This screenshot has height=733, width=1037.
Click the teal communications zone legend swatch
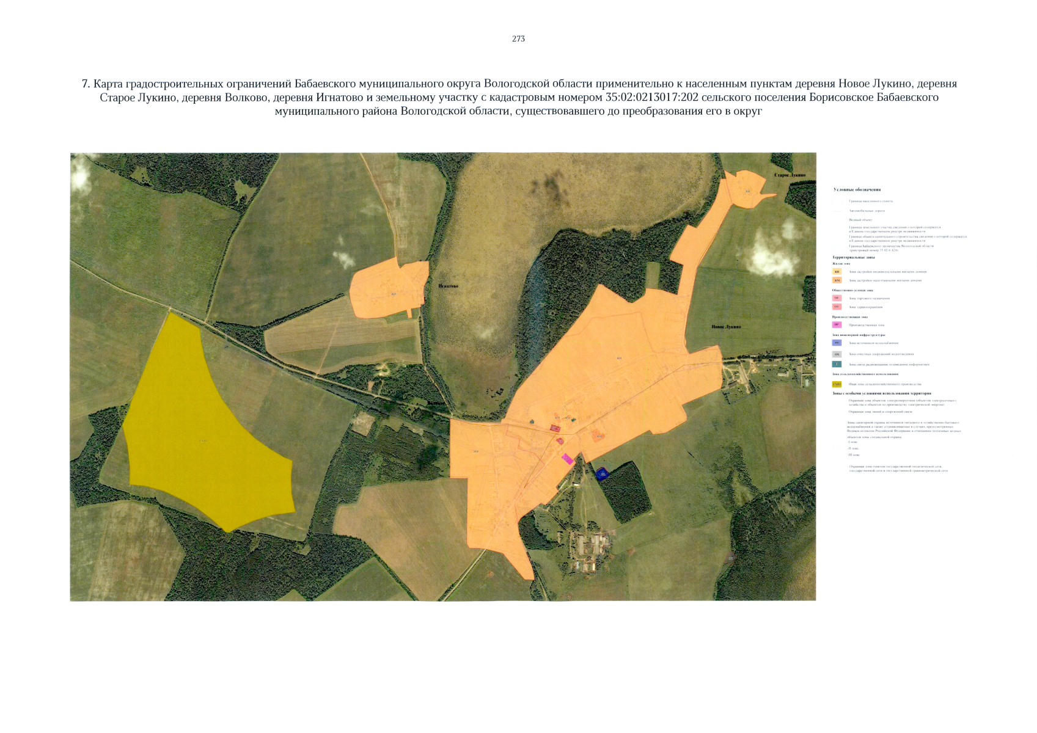(837, 365)
